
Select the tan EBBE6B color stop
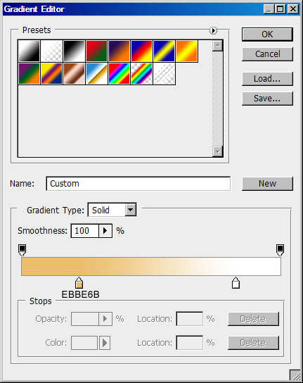point(79,283)
